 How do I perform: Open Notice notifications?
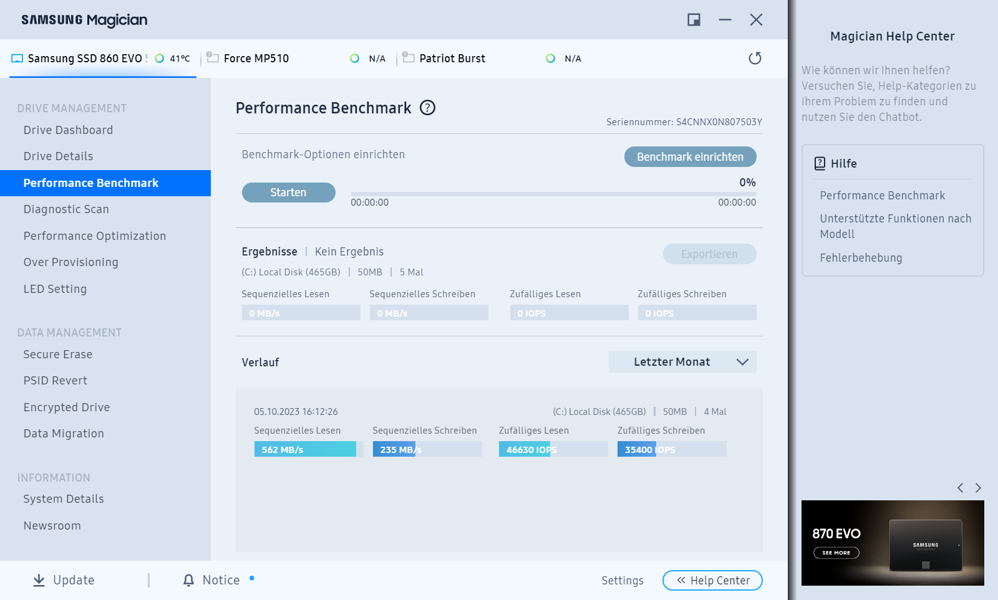coord(211,580)
